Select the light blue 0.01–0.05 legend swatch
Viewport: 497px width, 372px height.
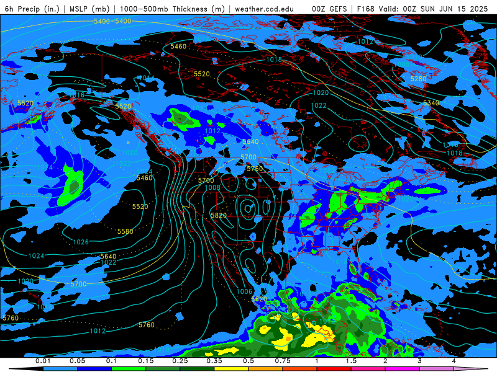tap(60, 369)
